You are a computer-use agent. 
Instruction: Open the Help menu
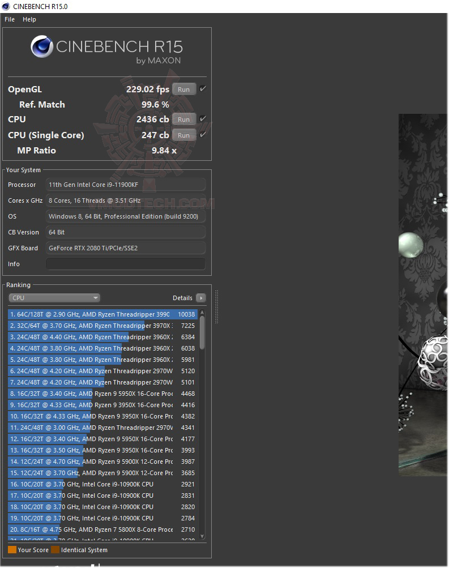[x=29, y=19]
